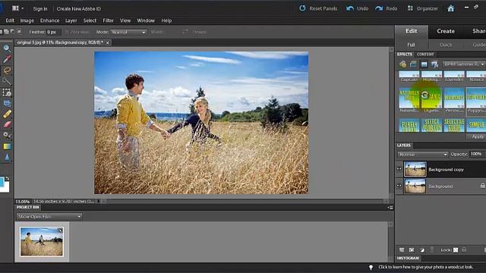Click the Layer Styles icon in Effects
Image resolution: width=486 pixels, height=273 pixels.
(413, 64)
